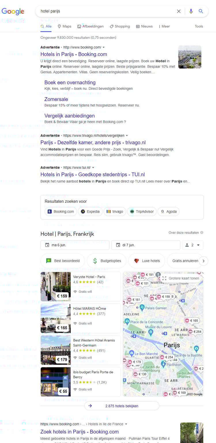Apply 'Best beoordeeld' filter

point(63,261)
